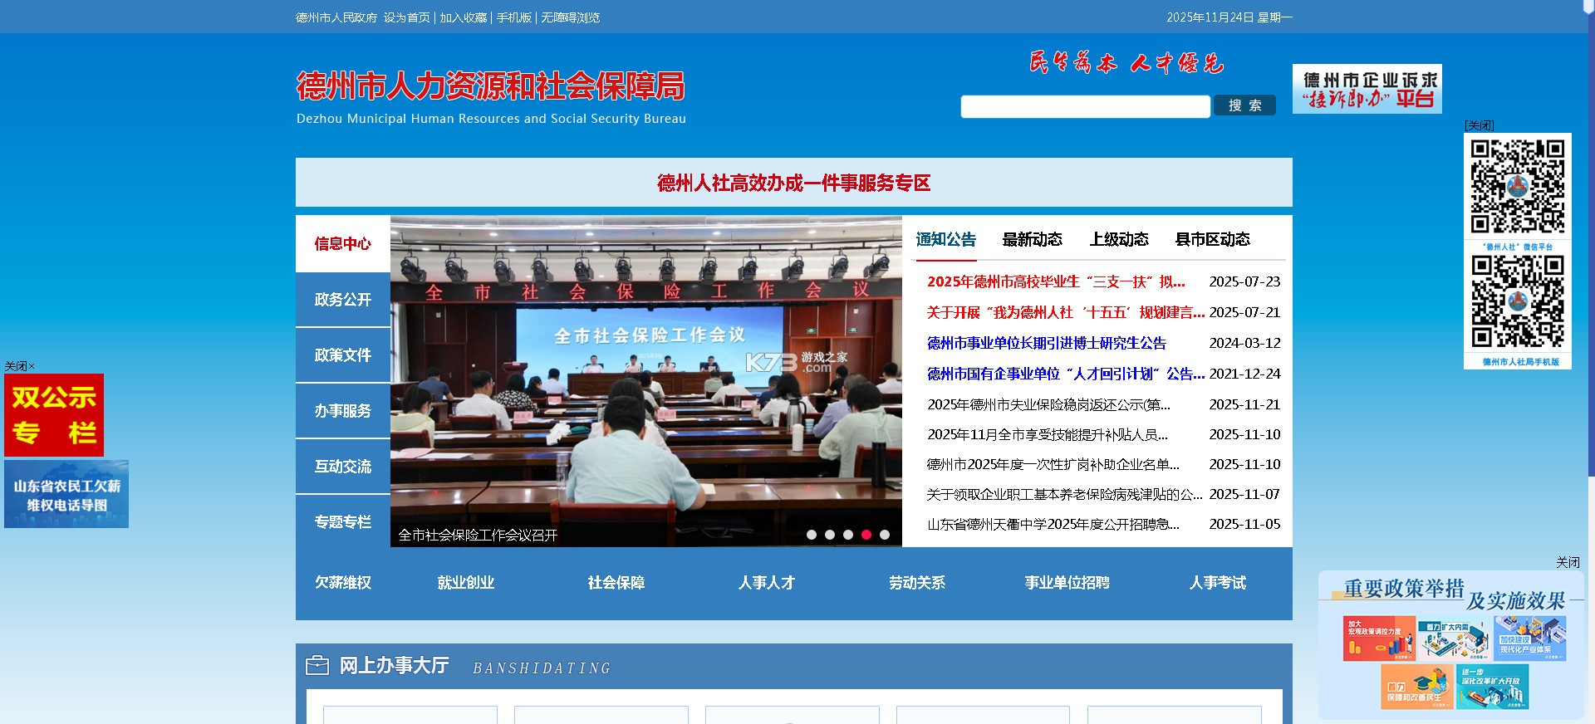The image size is (1595, 724).
Task: Click 加入收藏 link
Action: tap(464, 17)
